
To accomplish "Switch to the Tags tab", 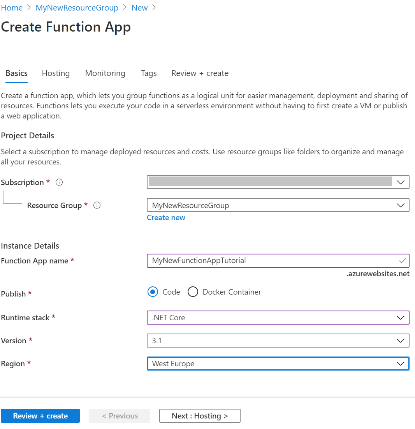I will (x=148, y=73).
